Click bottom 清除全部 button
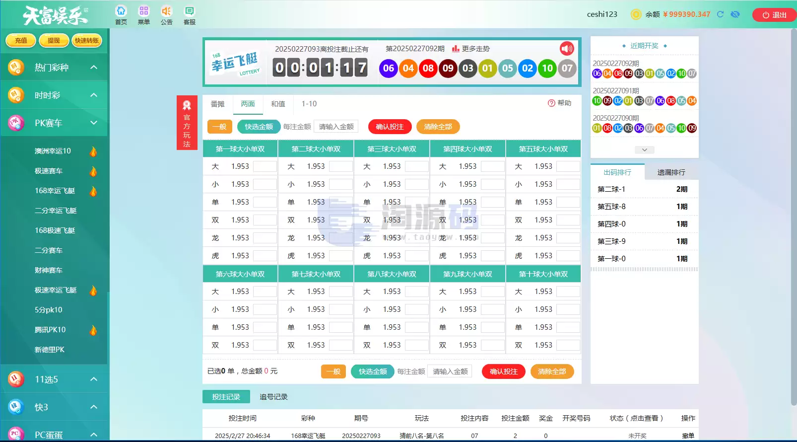 click(552, 371)
